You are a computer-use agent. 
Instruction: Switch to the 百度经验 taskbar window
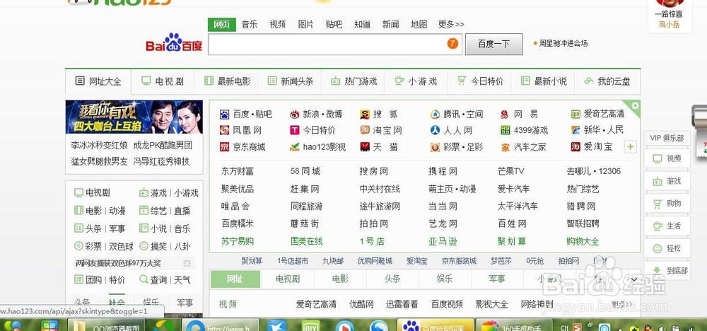(x=435, y=325)
